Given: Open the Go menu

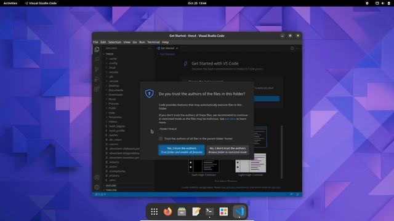Looking at the screenshot, I should point(135,42).
